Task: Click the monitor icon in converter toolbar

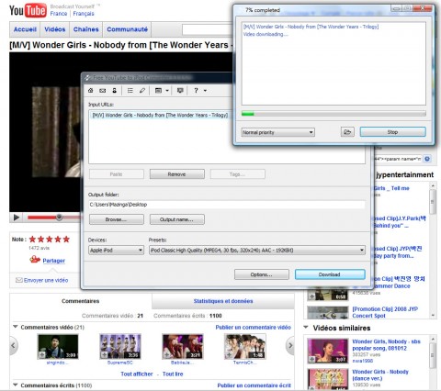Action: pos(180,91)
